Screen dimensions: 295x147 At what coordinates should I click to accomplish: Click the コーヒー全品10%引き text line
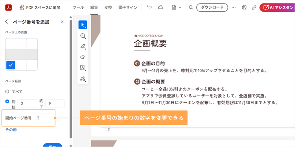[185, 89]
